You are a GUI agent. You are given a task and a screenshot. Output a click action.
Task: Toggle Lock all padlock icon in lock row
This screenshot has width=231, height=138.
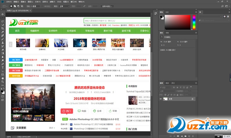click(178, 95)
